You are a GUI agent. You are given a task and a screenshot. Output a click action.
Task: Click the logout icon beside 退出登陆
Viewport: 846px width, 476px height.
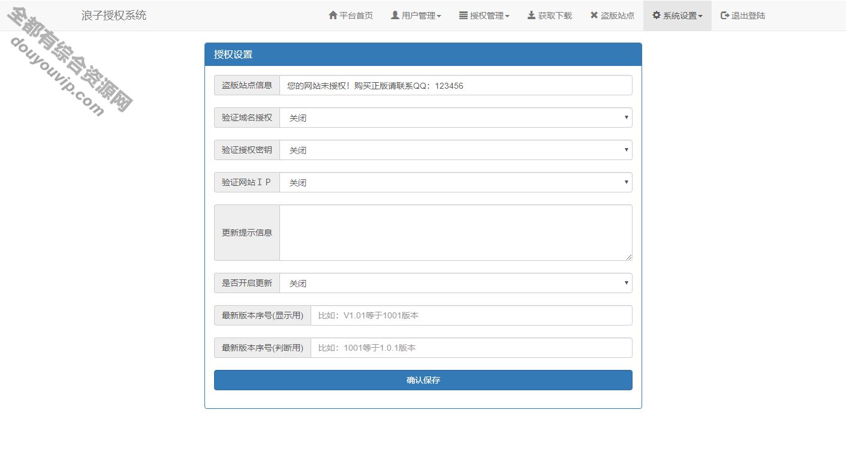(725, 16)
